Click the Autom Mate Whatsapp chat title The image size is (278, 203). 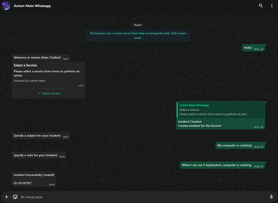32,6
